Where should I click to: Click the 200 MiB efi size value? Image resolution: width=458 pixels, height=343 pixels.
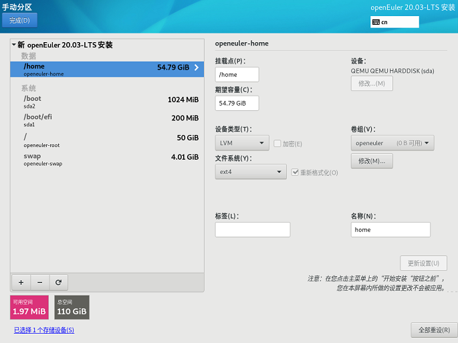pos(185,118)
